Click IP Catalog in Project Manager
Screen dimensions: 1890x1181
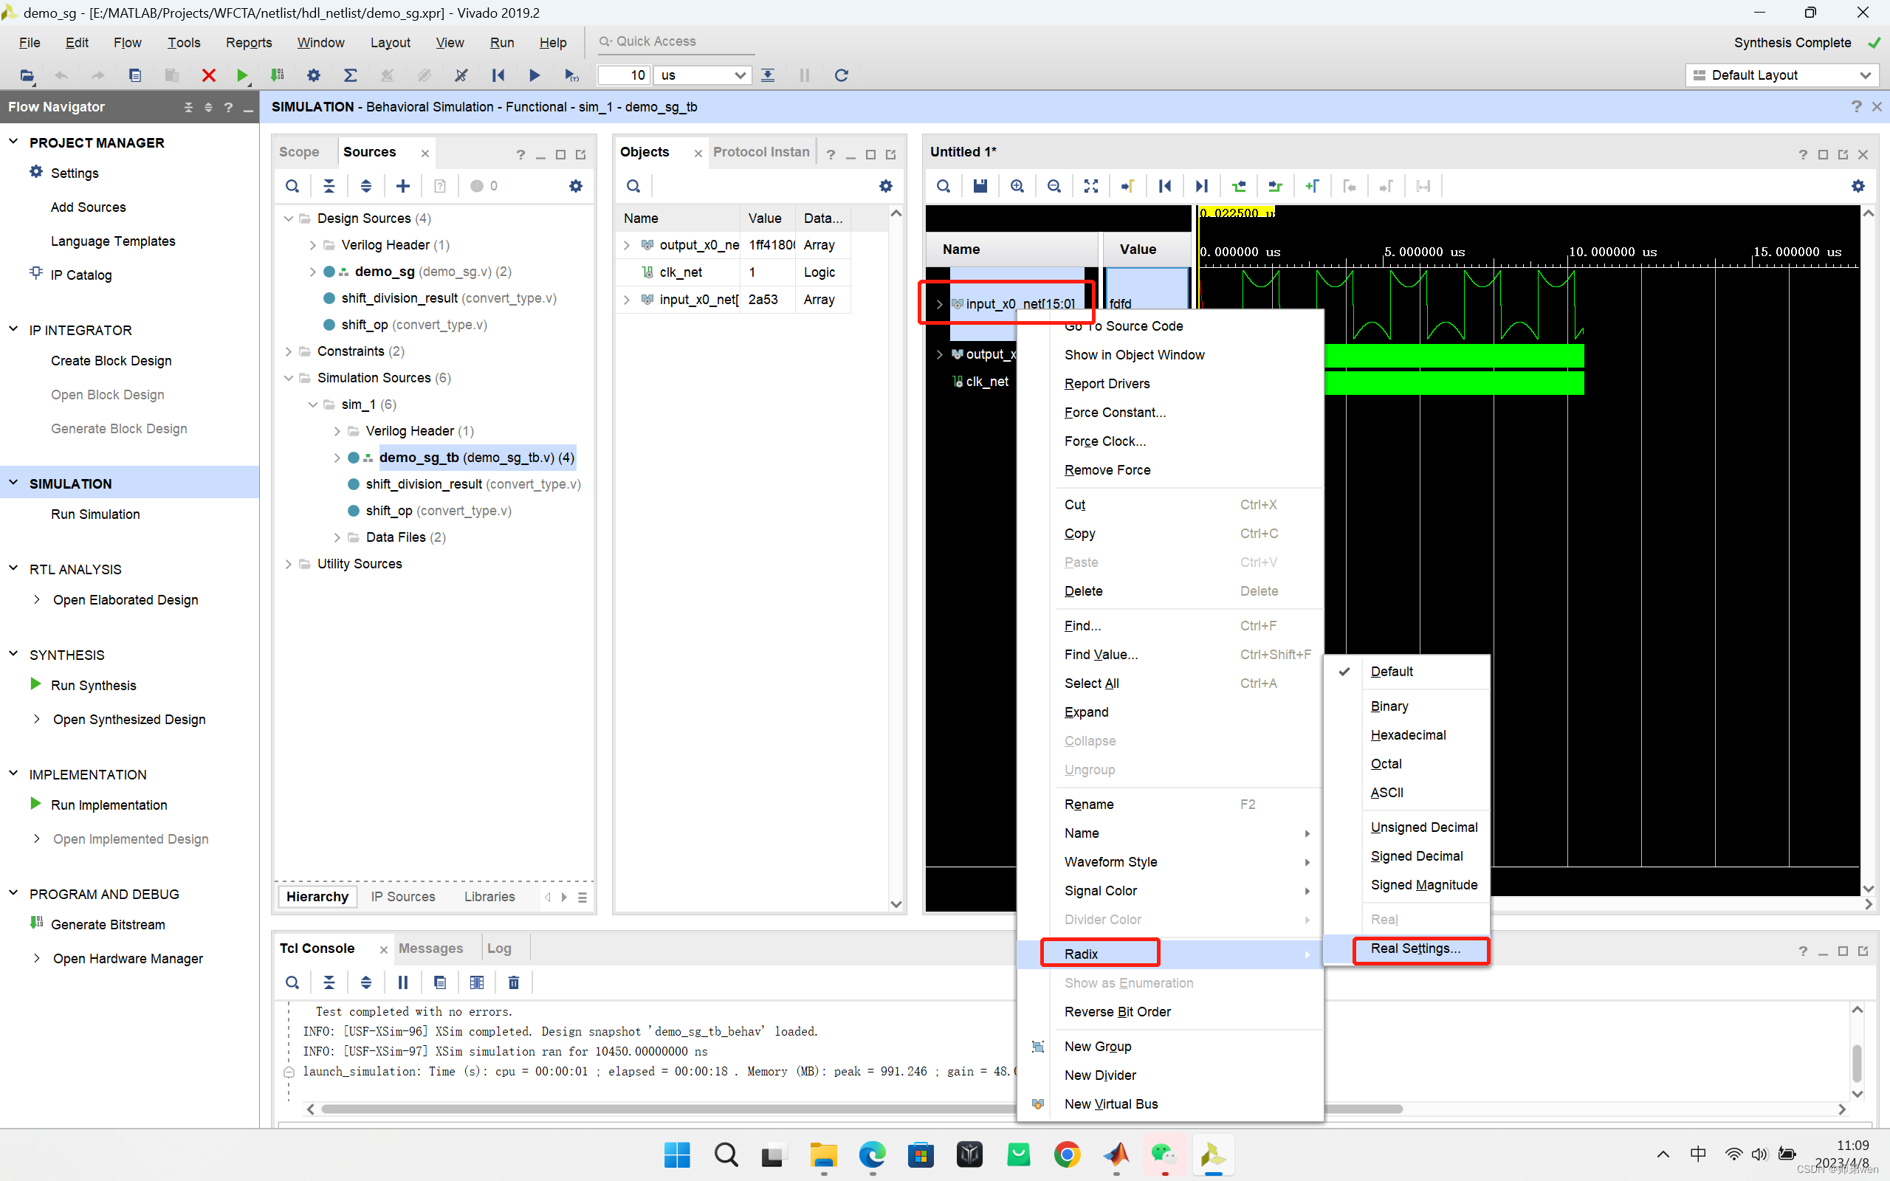pyautogui.click(x=81, y=275)
